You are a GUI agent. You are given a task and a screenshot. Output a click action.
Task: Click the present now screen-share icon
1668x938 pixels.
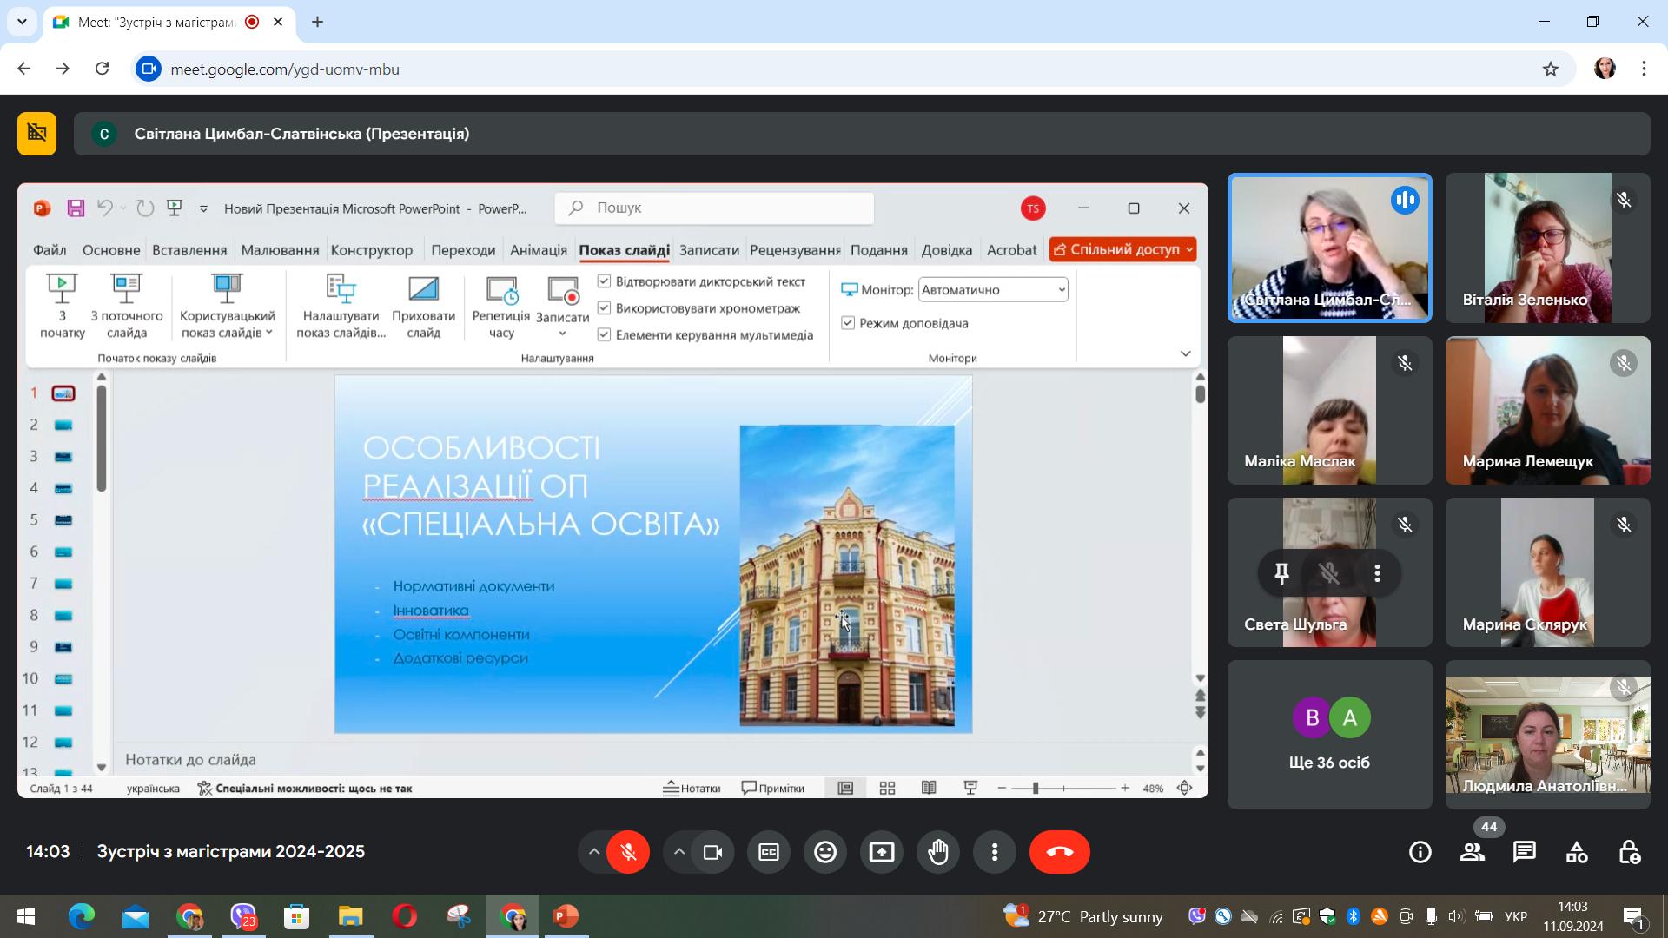pos(882,852)
